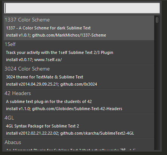Select the 1Self package title
Image resolution: width=167 pixels, height=155 pixels.
(10, 45)
